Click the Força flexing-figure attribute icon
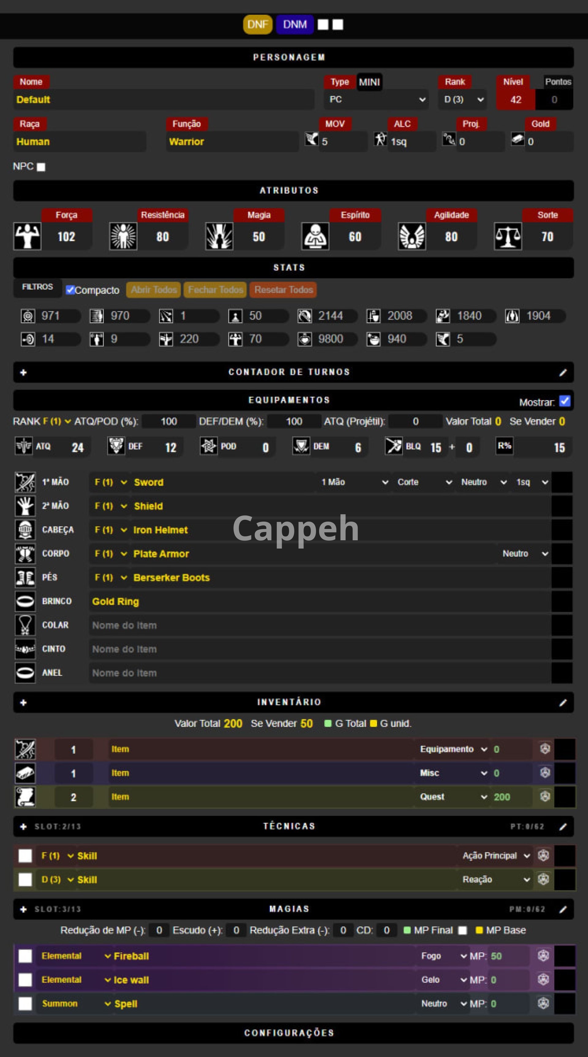The width and height of the screenshot is (588, 1057). pos(27,236)
